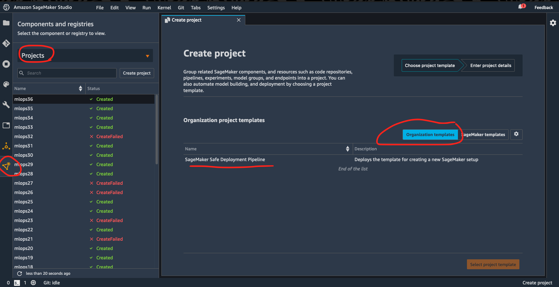Select project mlops33
This screenshot has height=287, width=559.
point(84,127)
